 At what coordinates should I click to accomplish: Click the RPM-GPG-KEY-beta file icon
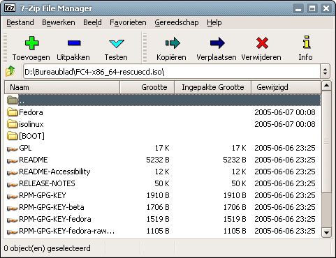13,208
